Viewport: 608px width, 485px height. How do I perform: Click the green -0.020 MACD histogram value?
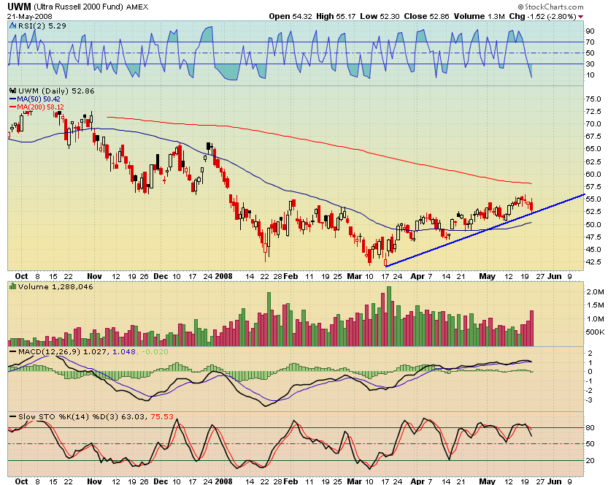[155, 352]
